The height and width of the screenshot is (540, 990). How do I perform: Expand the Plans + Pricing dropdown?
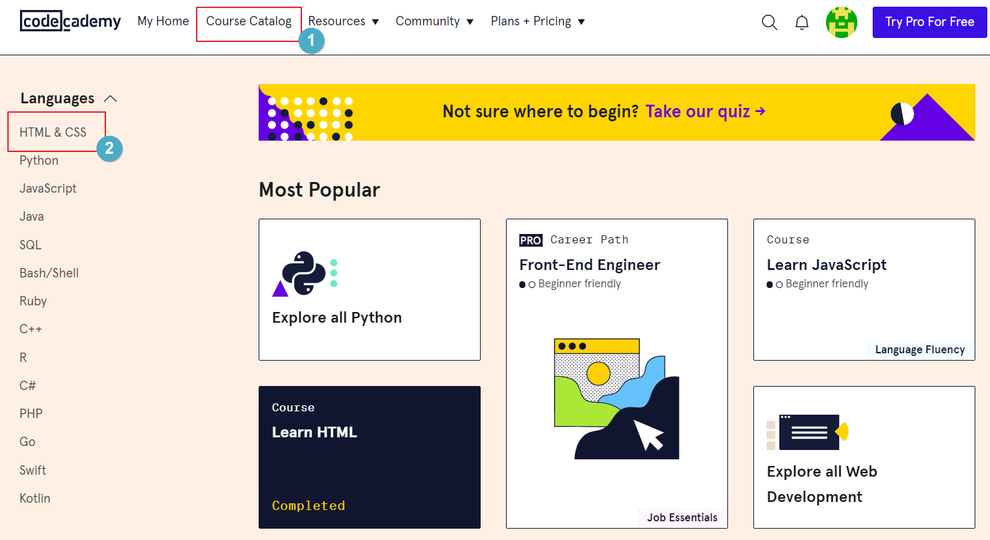pos(537,21)
